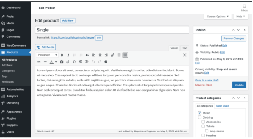The height and width of the screenshot is (139, 253).
Task: Open the text color picker
Action: coord(52,62)
